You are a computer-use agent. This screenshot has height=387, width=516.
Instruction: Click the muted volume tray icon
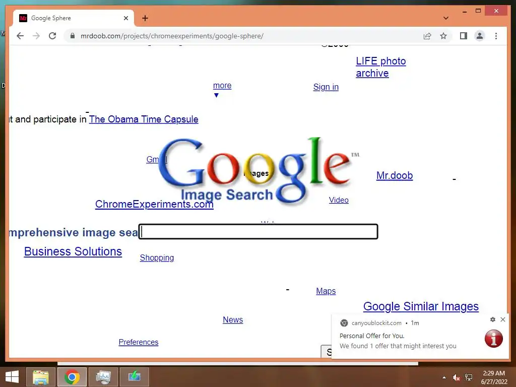point(456,377)
